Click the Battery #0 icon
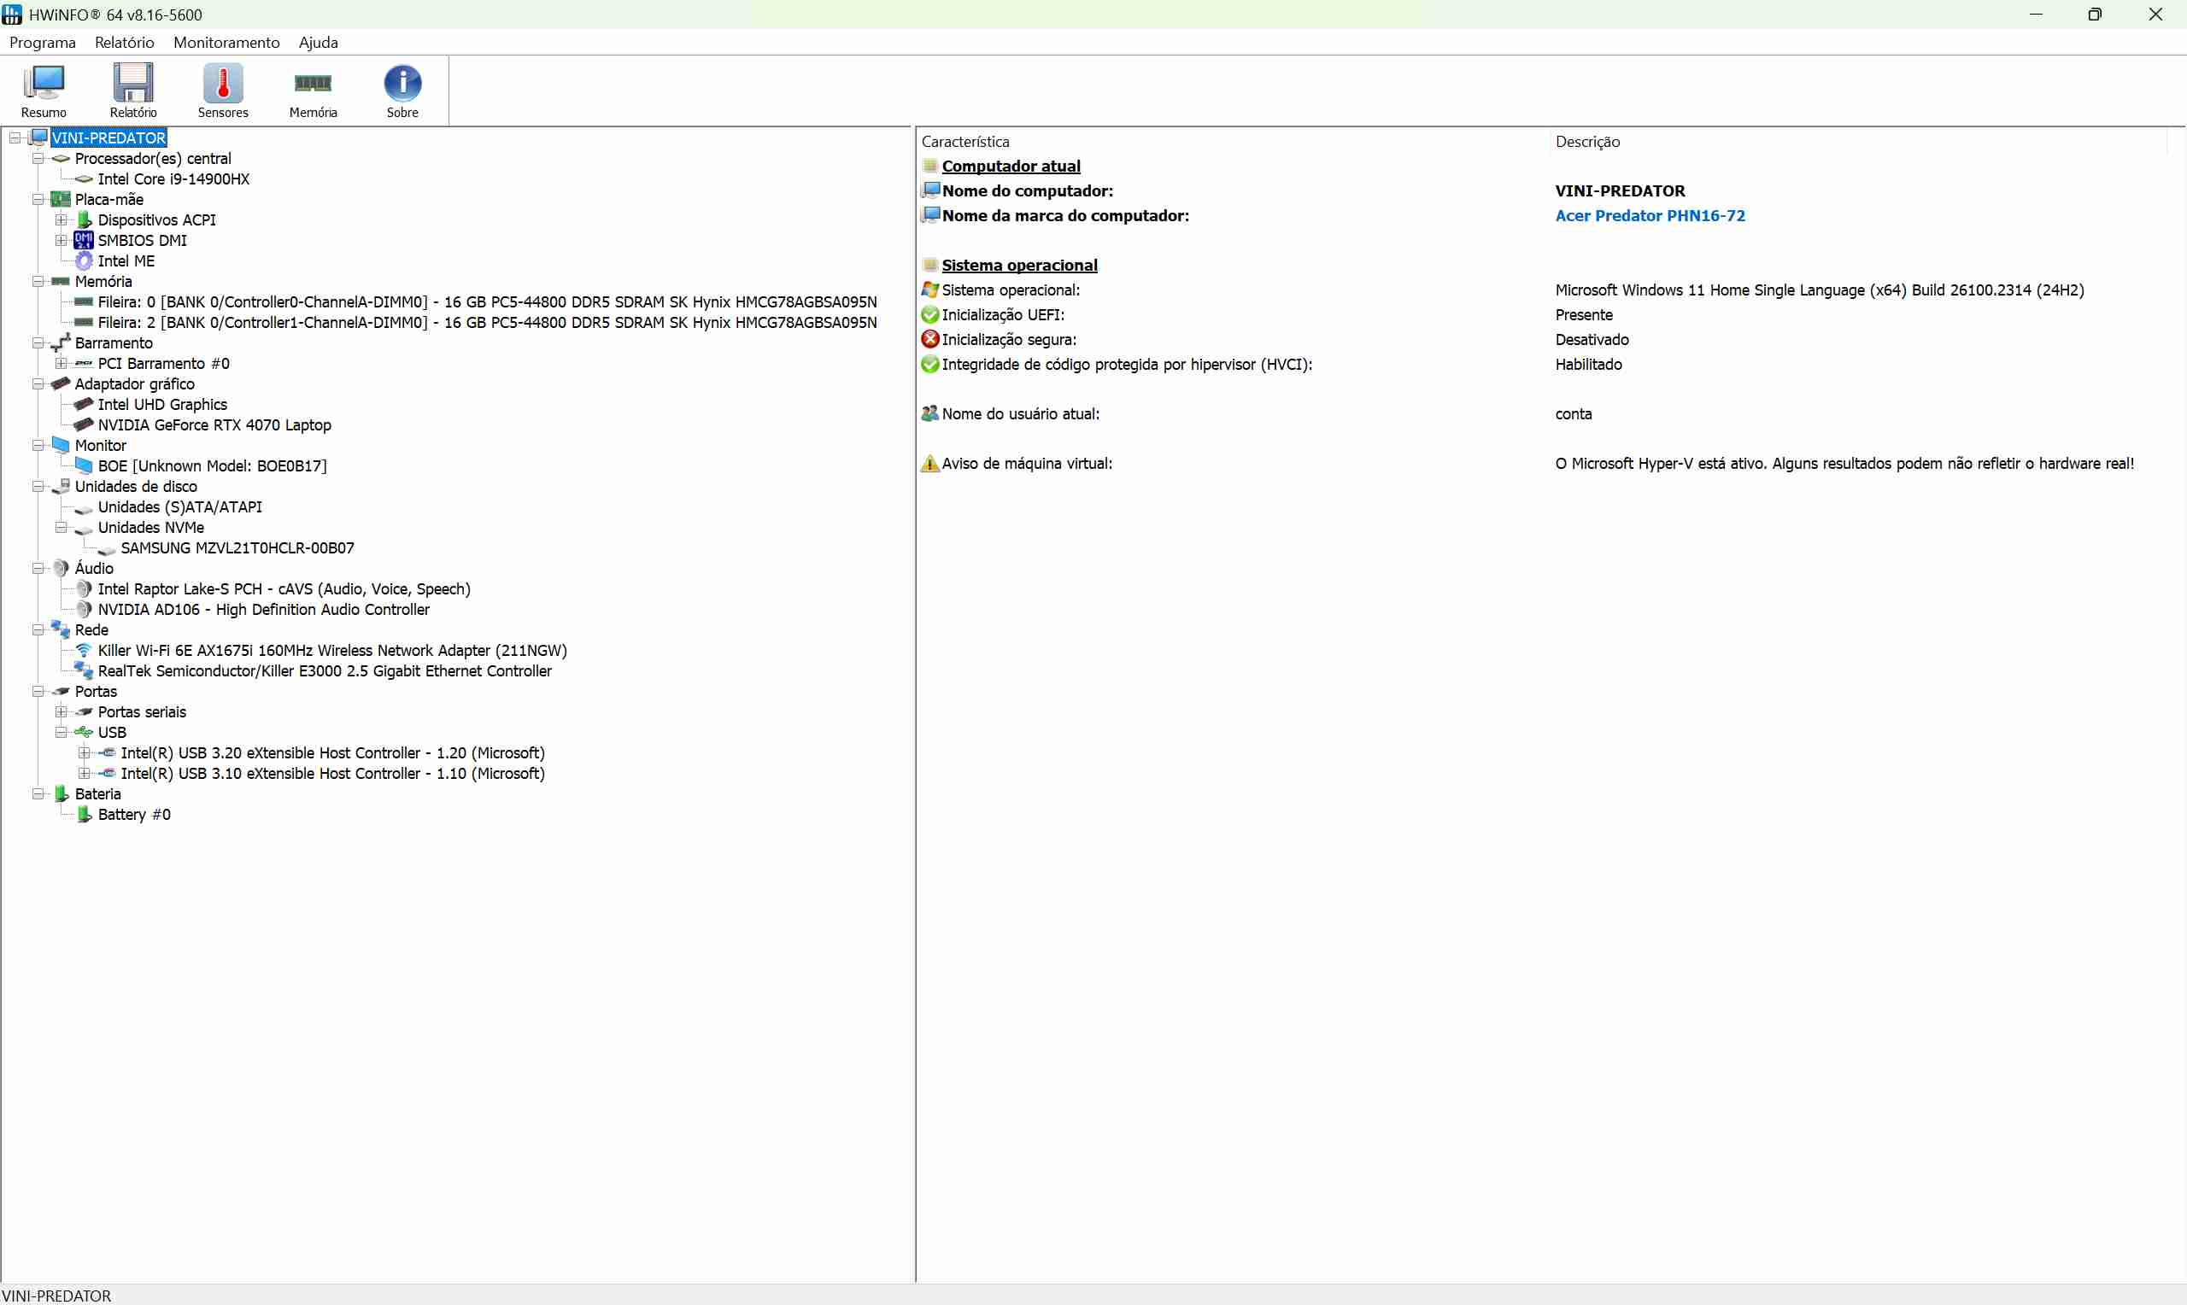 (84, 815)
